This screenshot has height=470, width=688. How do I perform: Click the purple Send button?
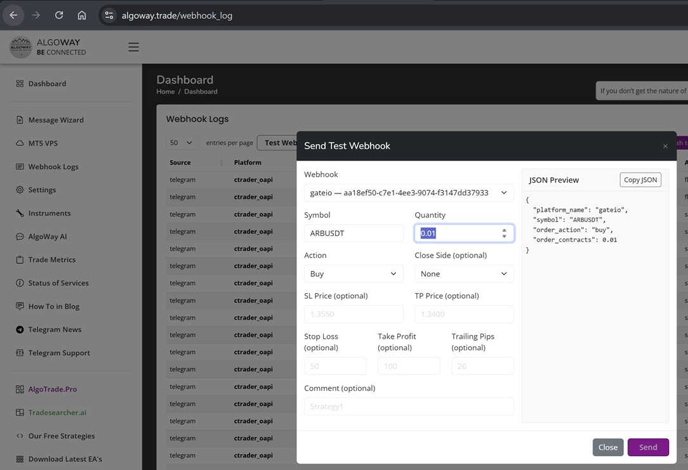point(648,447)
